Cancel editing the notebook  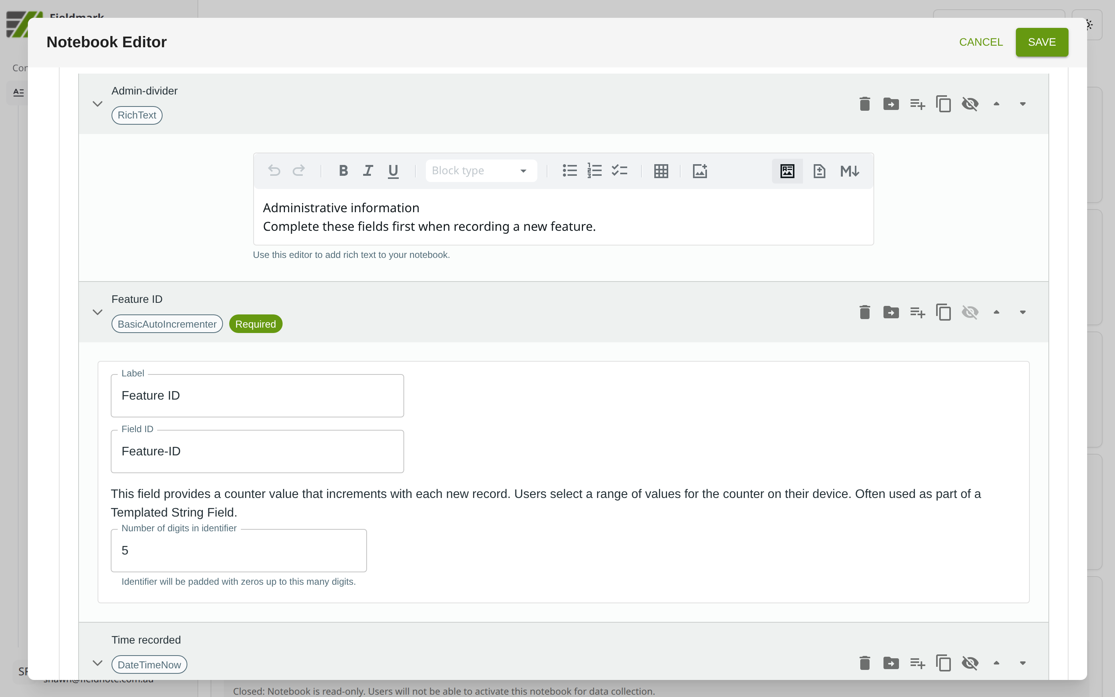click(x=980, y=43)
